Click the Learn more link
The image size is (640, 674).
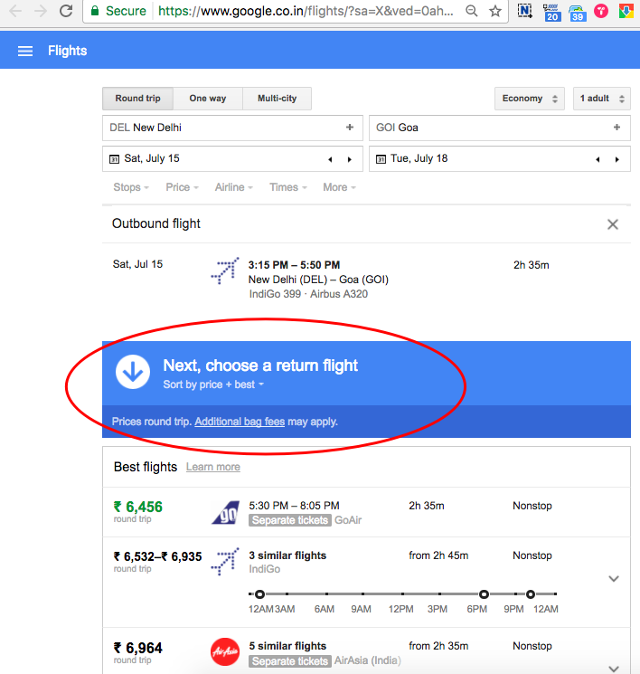pos(213,467)
